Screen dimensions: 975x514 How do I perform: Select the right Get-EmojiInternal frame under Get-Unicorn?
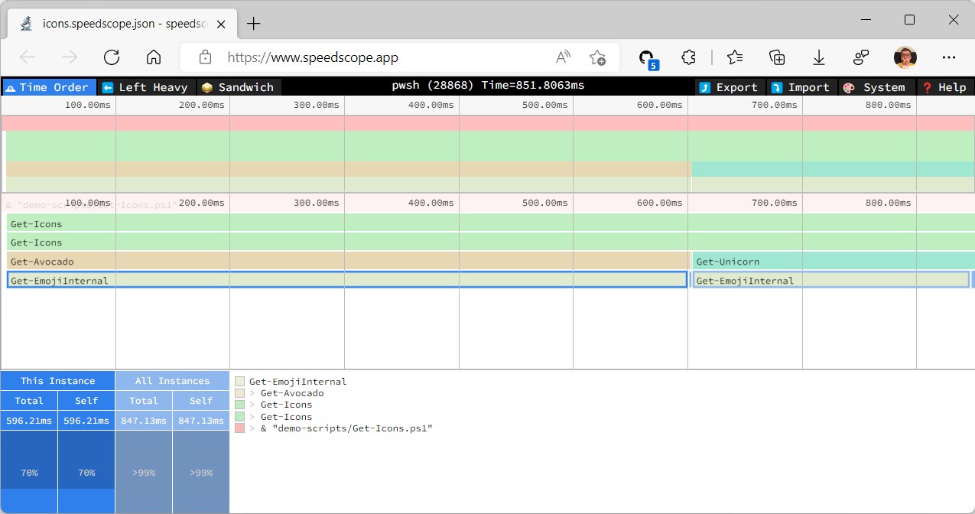coord(830,280)
